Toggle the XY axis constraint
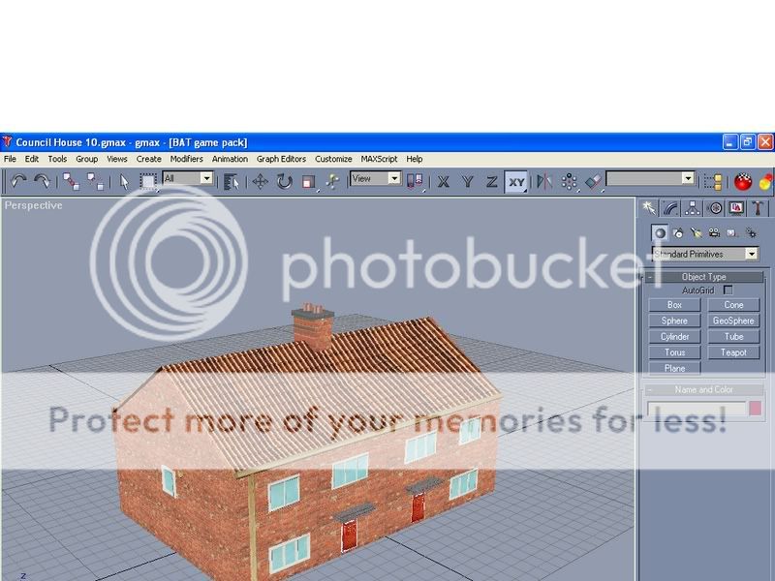 pyautogui.click(x=516, y=181)
